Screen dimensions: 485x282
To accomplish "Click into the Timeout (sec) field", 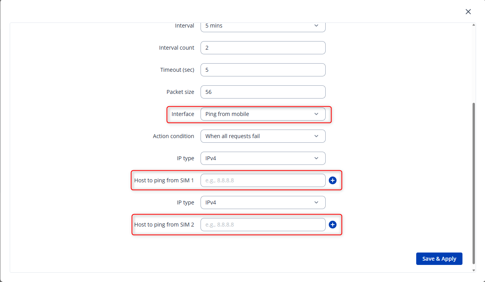I will [263, 70].
